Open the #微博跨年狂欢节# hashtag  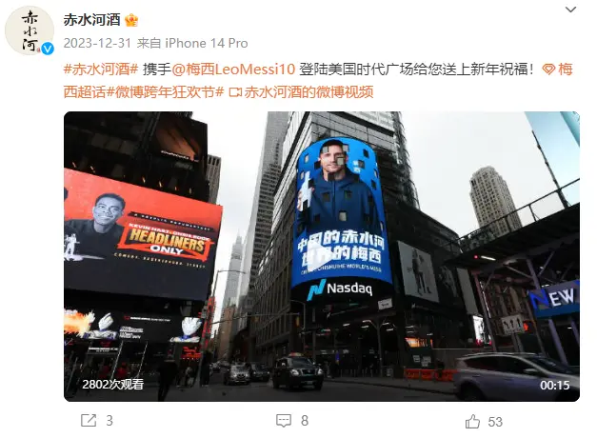(165, 92)
